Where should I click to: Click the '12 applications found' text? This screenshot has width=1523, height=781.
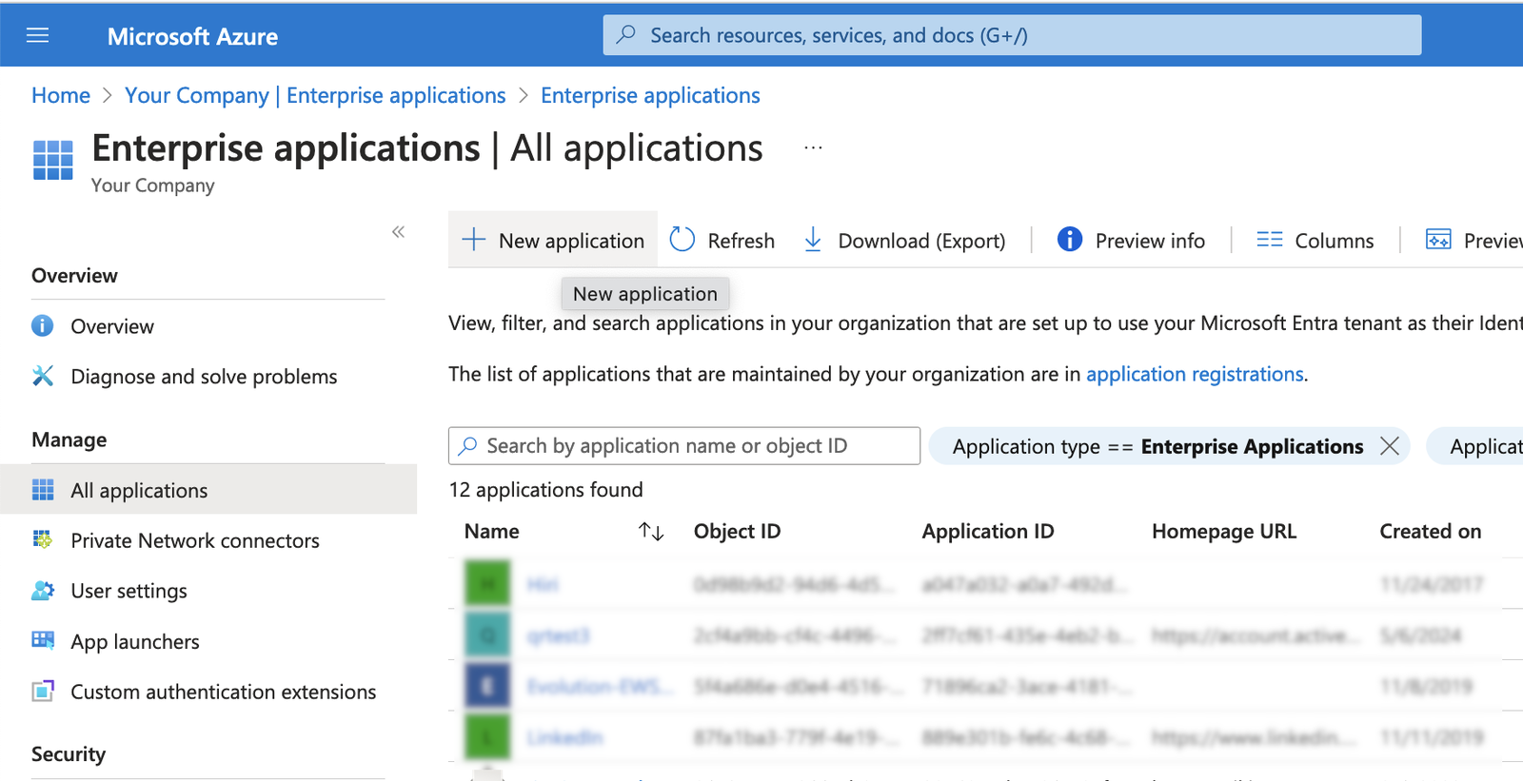pyautogui.click(x=545, y=489)
